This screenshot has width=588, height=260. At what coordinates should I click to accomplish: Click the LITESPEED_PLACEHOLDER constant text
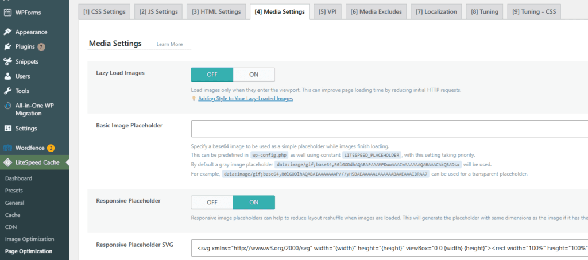(x=372, y=155)
